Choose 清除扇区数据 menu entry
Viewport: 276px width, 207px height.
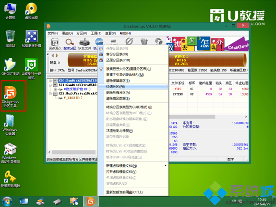click(x=133, y=99)
